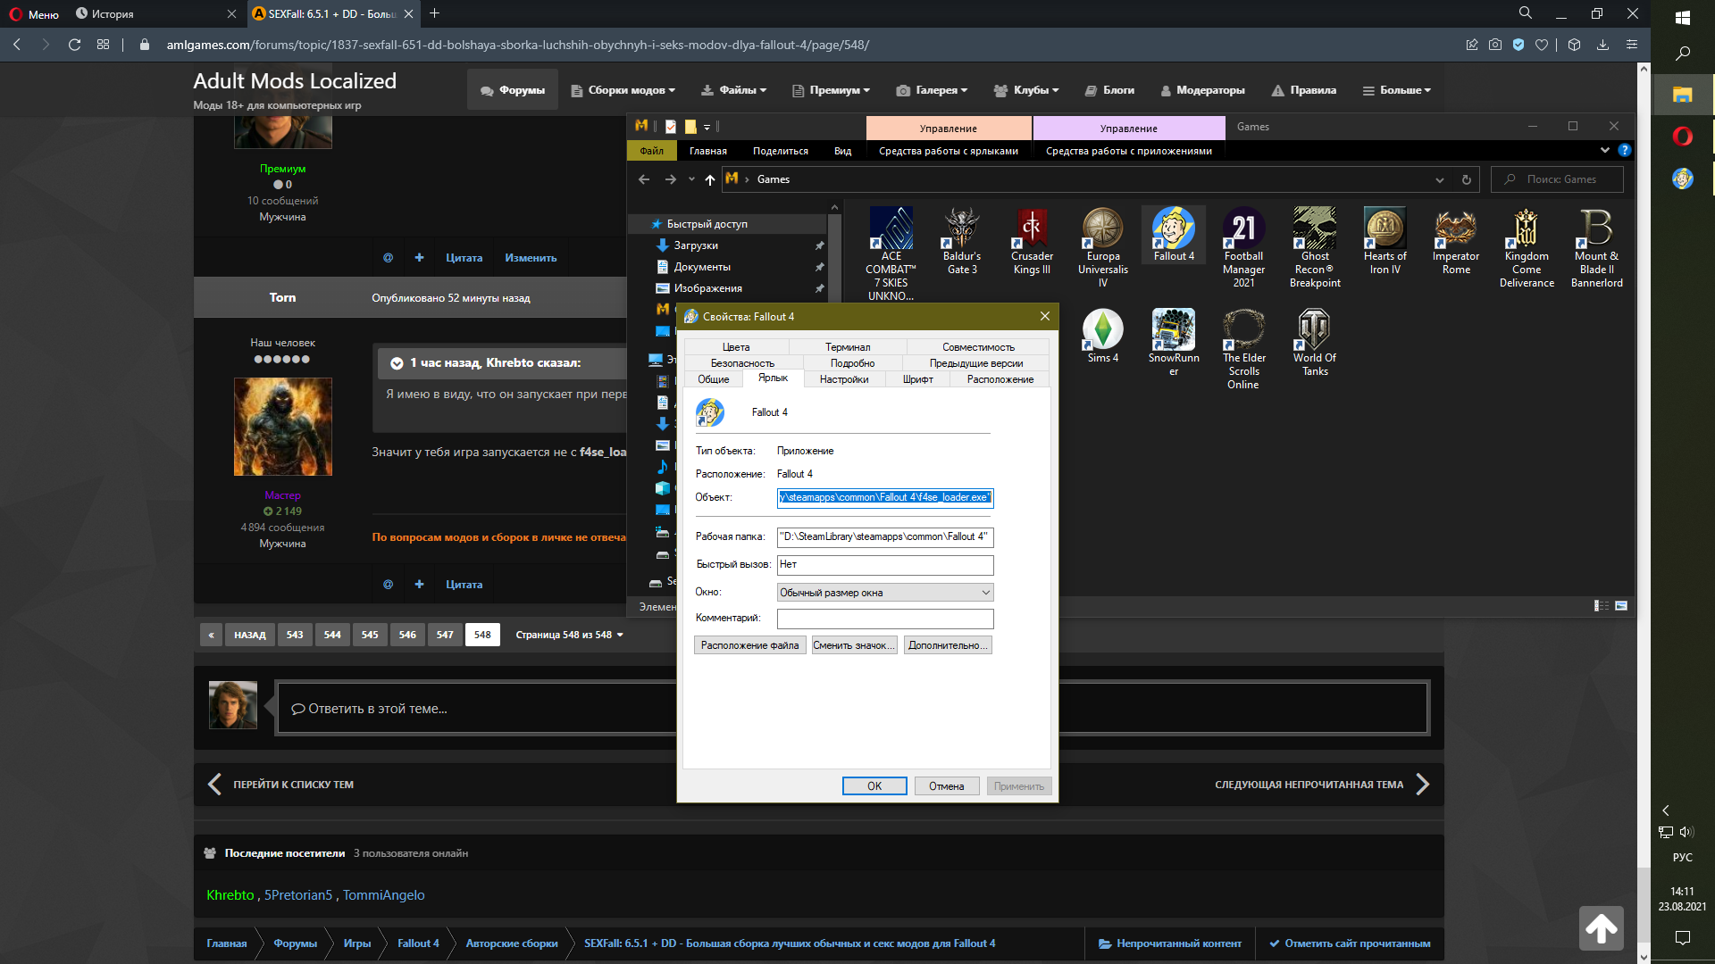1715x964 pixels.
Task: Go up one folder level in Explorer
Action: pos(710,179)
